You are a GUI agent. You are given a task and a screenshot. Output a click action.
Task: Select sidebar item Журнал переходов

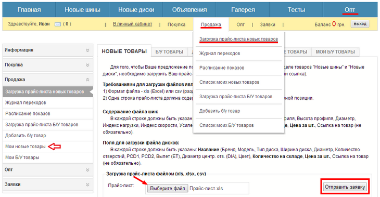(x=48, y=102)
